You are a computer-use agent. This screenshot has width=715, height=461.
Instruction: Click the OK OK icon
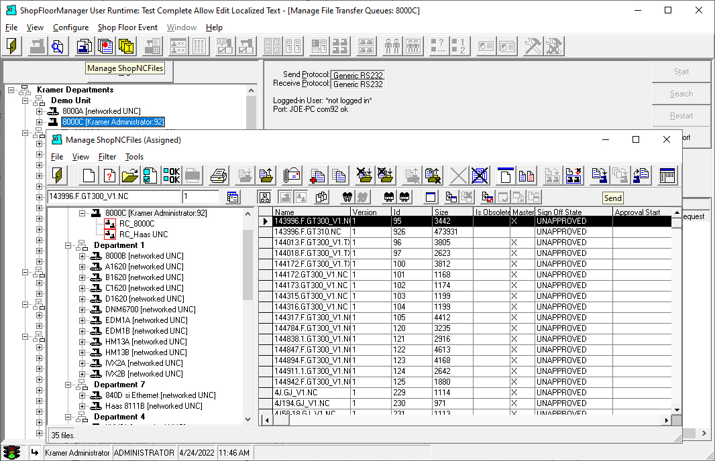pos(172,176)
